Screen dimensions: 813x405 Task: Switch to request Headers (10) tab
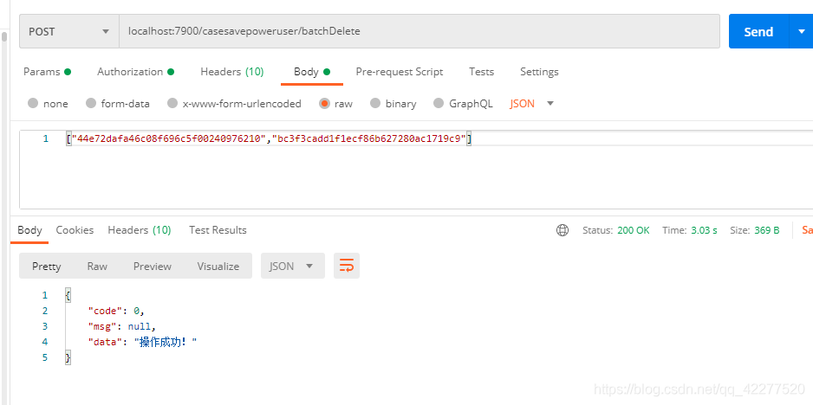[232, 72]
